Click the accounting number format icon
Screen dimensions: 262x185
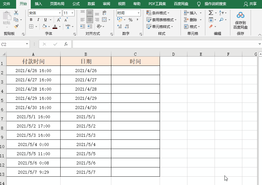pos(120,20)
